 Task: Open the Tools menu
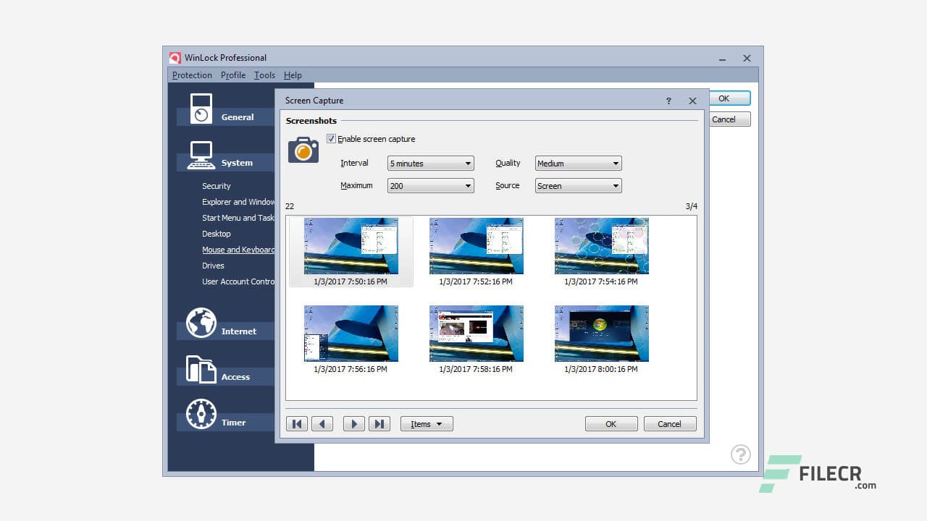(x=264, y=75)
